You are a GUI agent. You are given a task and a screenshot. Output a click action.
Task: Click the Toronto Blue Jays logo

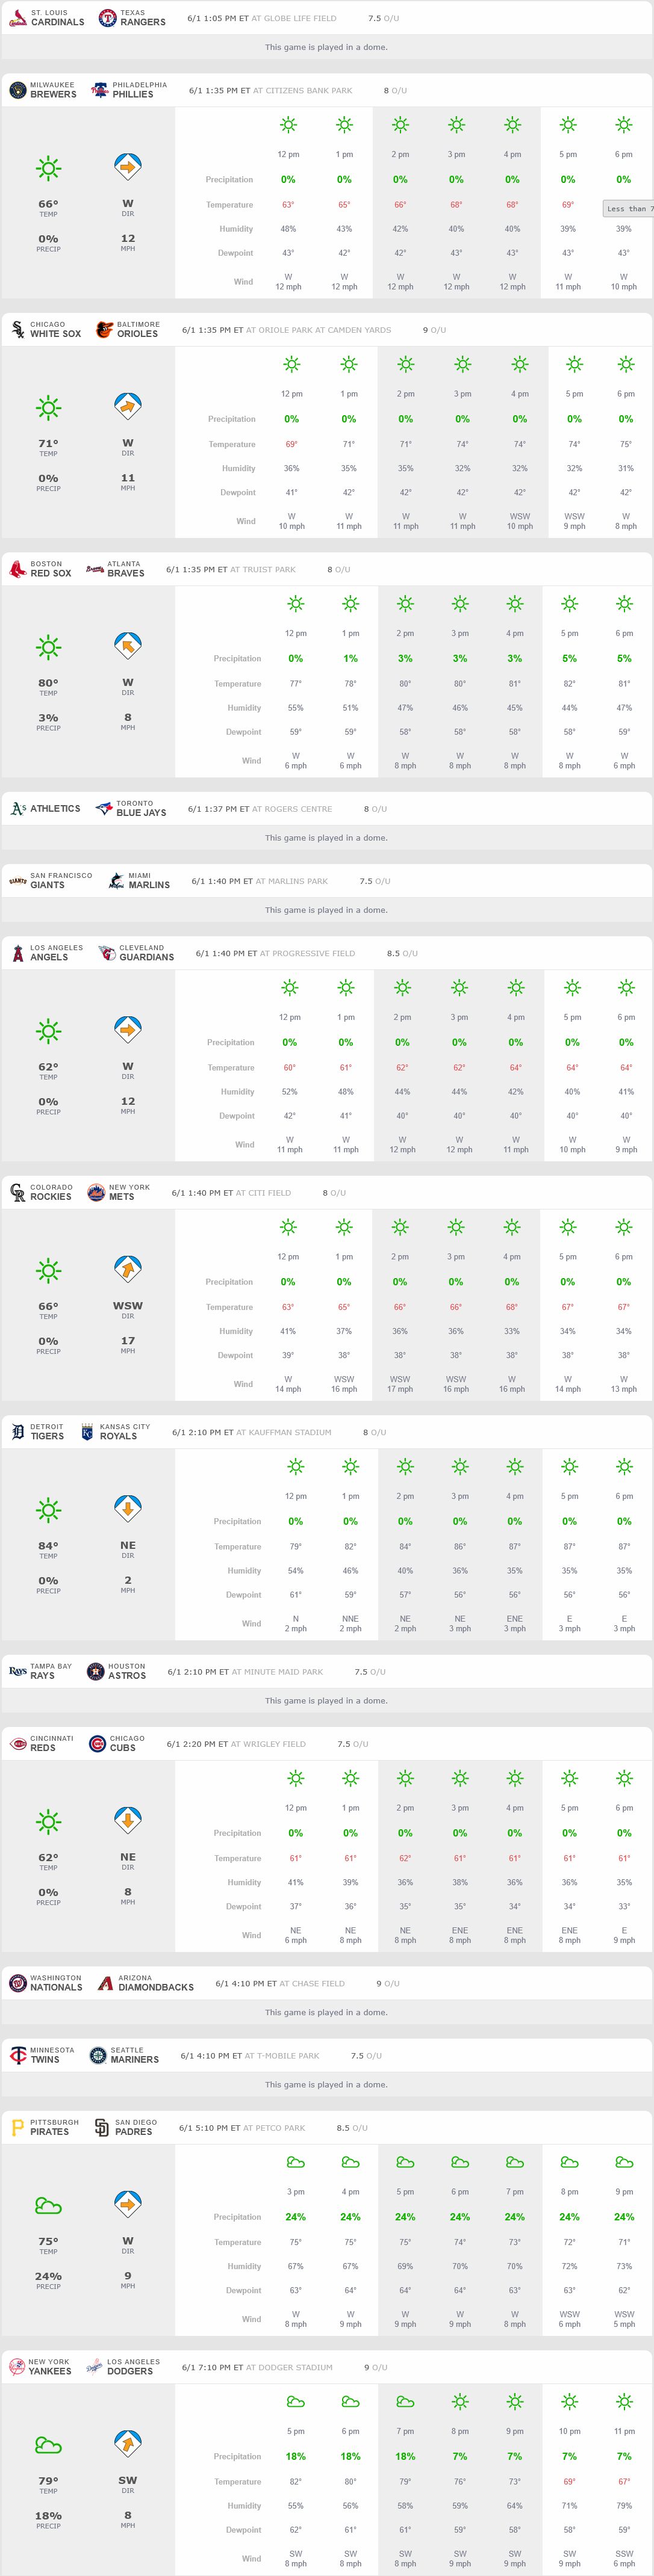[104, 809]
